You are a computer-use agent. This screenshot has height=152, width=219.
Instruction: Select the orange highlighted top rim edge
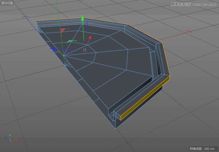pyautogui.click(x=82, y=19)
